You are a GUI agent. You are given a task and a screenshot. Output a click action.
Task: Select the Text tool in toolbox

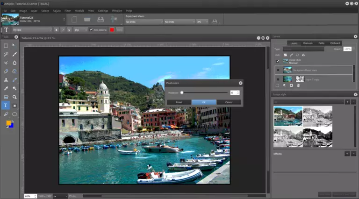[x=6, y=105]
